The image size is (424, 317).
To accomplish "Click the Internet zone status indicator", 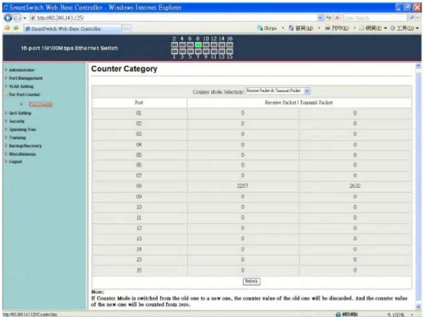I will click(x=347, y=314).
